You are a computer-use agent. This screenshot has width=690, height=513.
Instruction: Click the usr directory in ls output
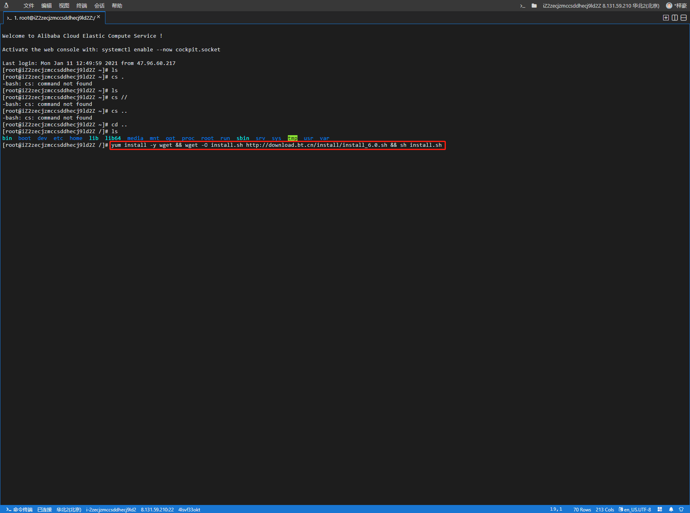point(309,138)
